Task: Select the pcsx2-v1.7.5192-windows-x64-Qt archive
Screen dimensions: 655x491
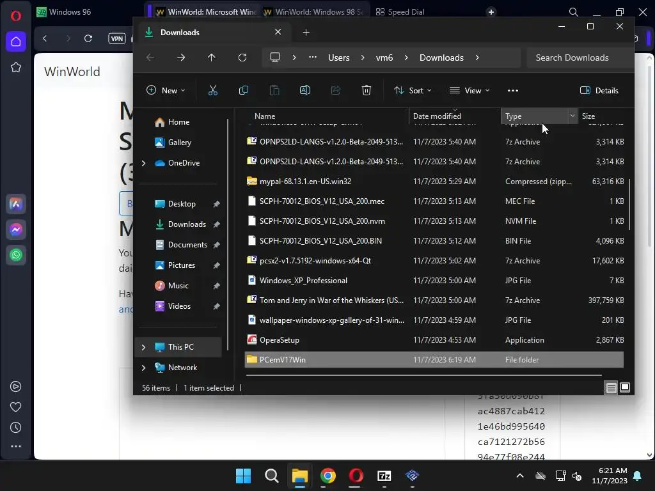Action: pyautogui.click(x=434, y=261)
